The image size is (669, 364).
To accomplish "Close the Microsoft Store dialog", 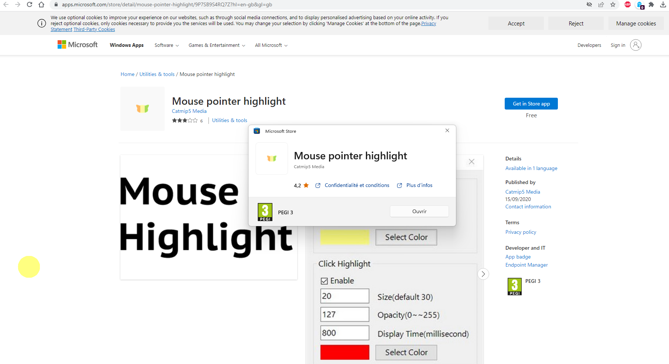I will click(447, 131).
